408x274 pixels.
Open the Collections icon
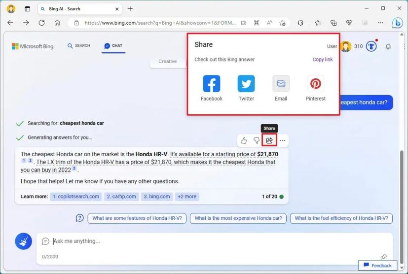334,23
